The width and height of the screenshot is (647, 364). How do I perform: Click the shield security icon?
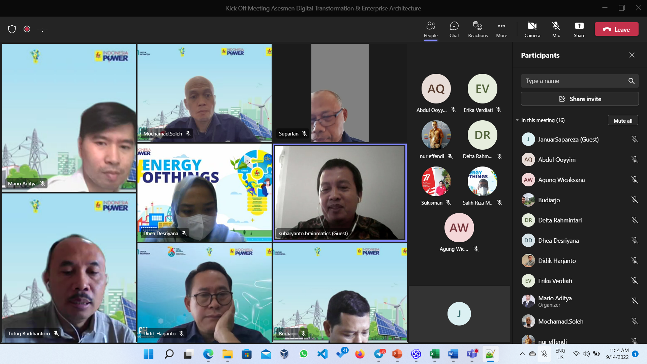click(x=12, y=29)
